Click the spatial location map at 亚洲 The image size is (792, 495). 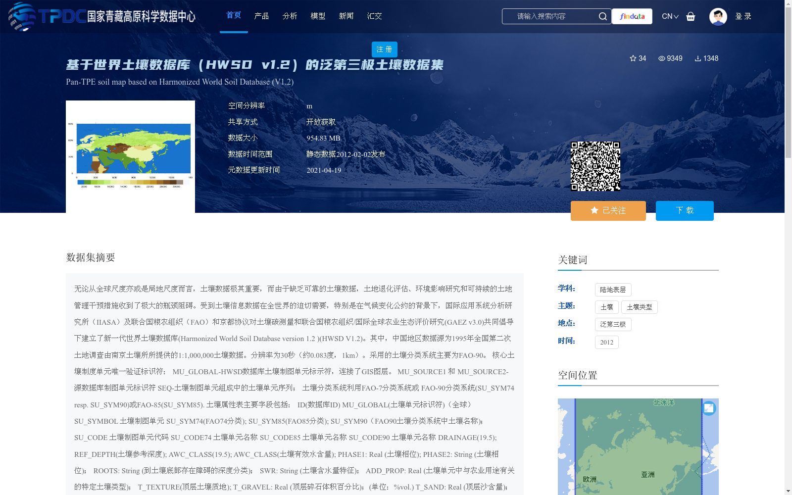click(x=647, y=474)
